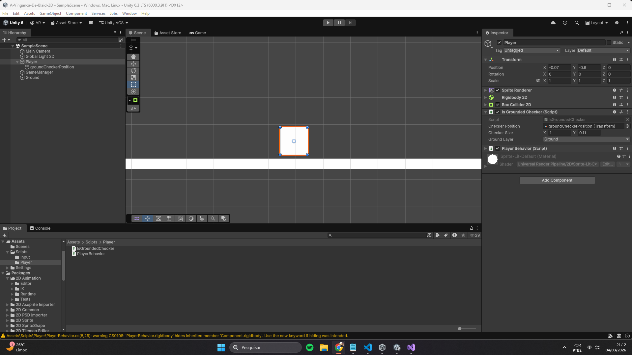Open the Ground Layer dropdown
The height and width of the screenshot is (355, 632).
(x=586, y=139)
